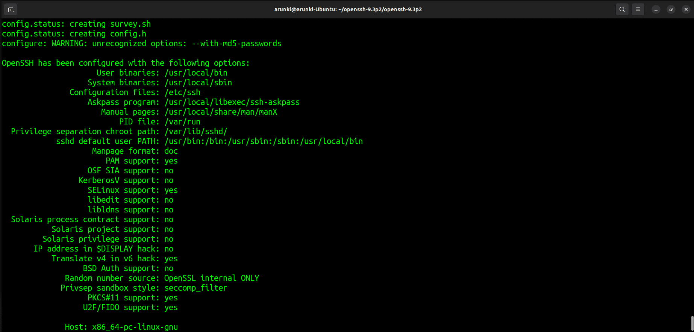Click the Host x86_64-pc-linux-gnu line
Image resolution: width=694 pixels, height=332 pixels.
[121, 327]
